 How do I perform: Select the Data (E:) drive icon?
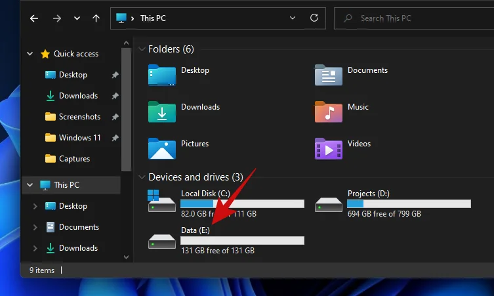[x=162, y=242]
